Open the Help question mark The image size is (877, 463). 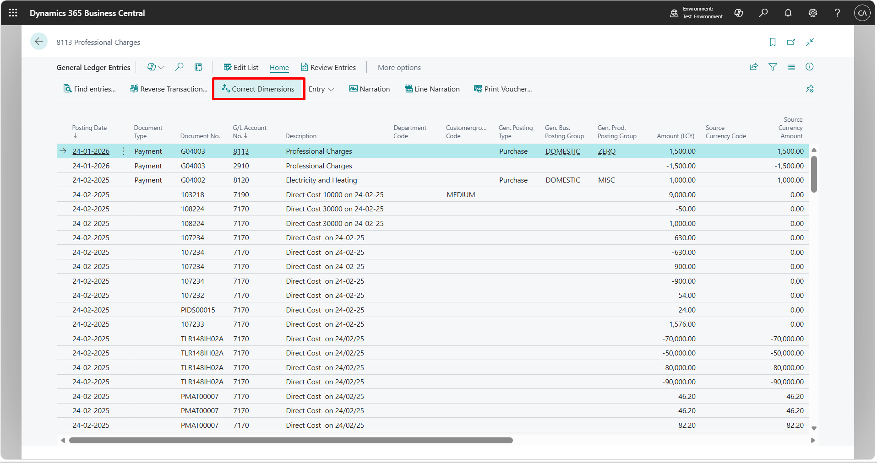(837, 13)
